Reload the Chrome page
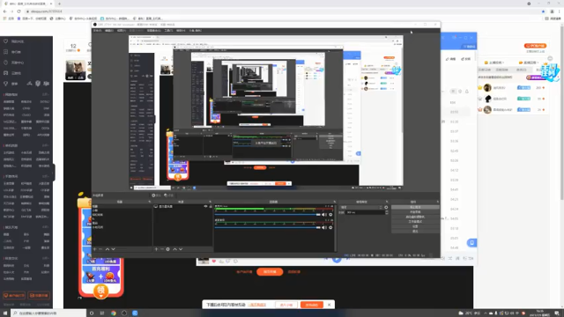Image resolution: width=564 pixels, height=317 pixels. point(19,11)
